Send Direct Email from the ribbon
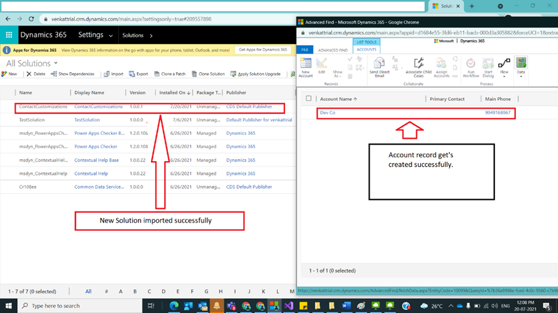This screenshot has width=558, height=313. click(379, 67)
